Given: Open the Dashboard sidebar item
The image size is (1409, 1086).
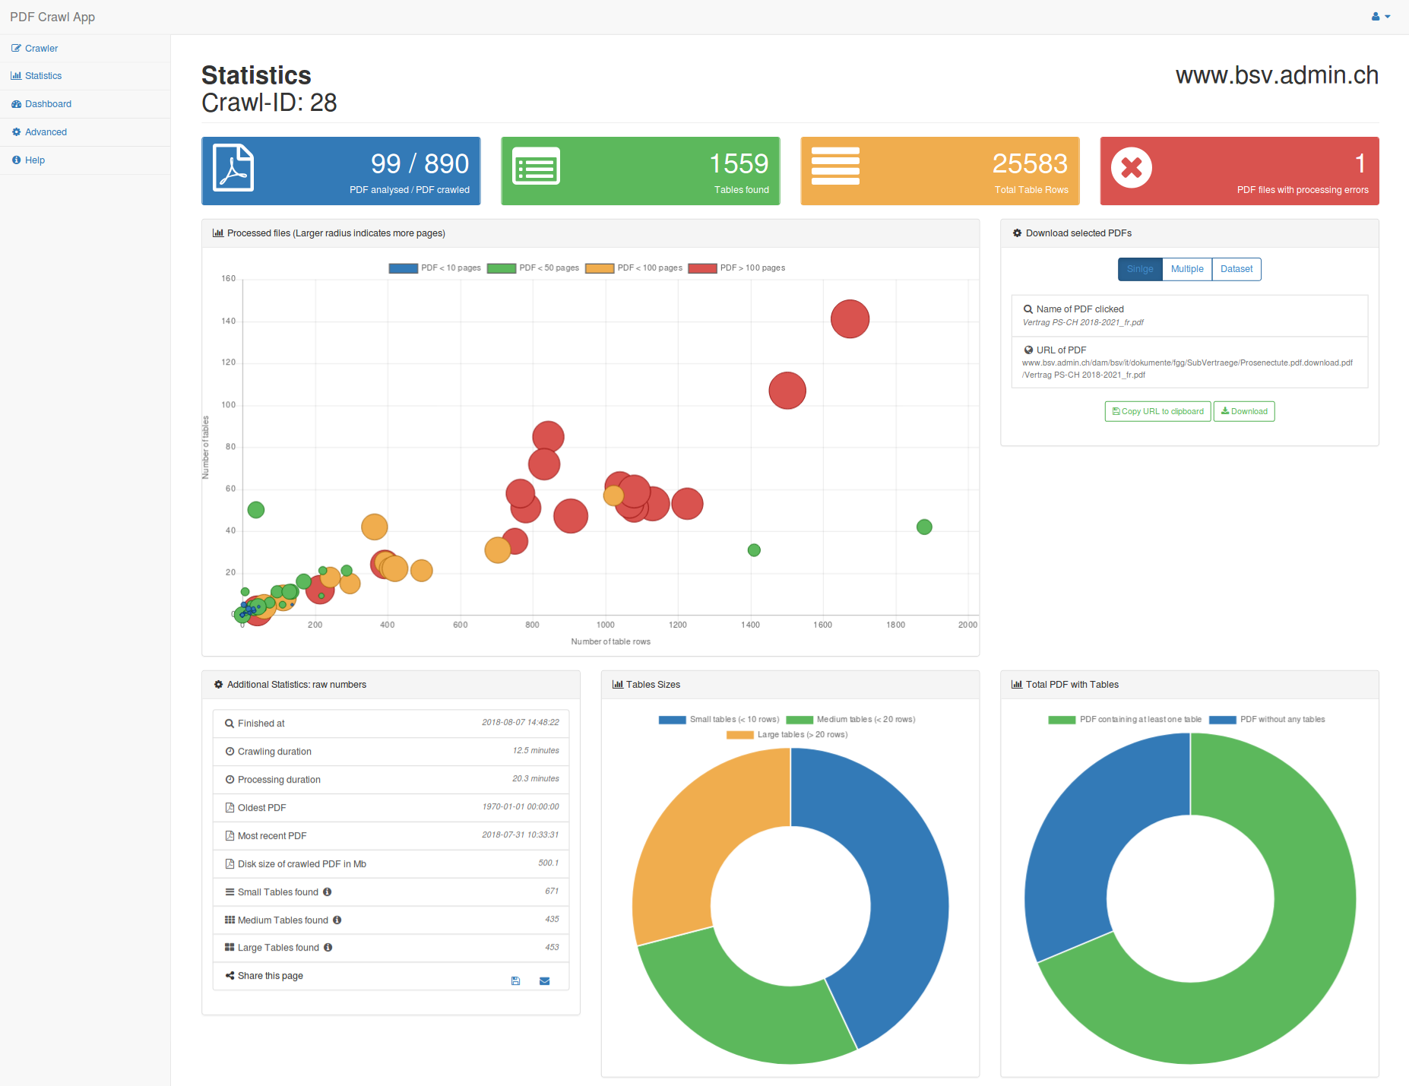Looking at the screenshot, I should (x=48, y=104).
